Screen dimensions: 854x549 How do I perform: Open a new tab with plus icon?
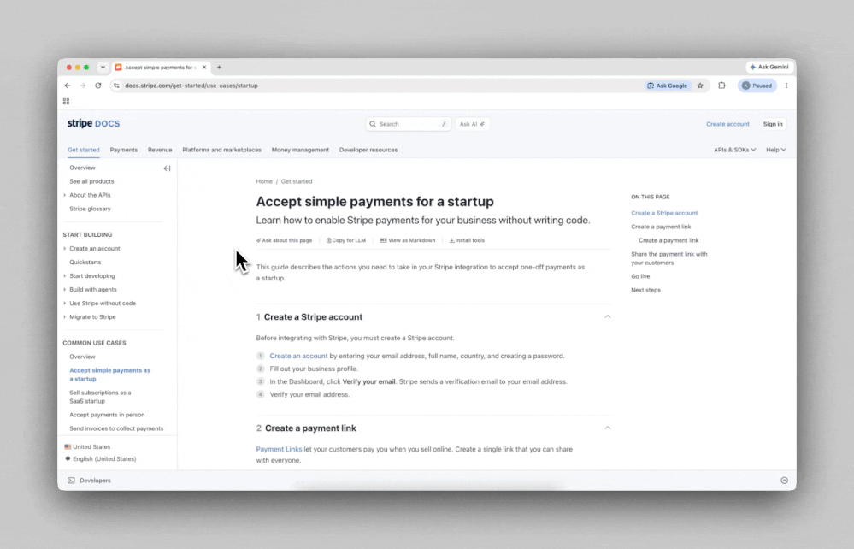pos(219,67)
